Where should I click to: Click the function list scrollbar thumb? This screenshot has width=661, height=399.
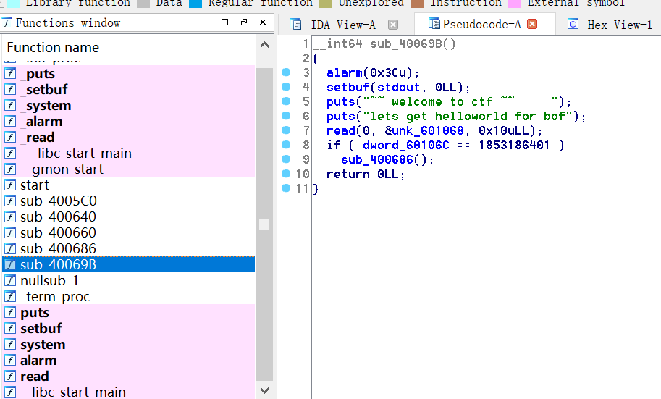point(264,224)
